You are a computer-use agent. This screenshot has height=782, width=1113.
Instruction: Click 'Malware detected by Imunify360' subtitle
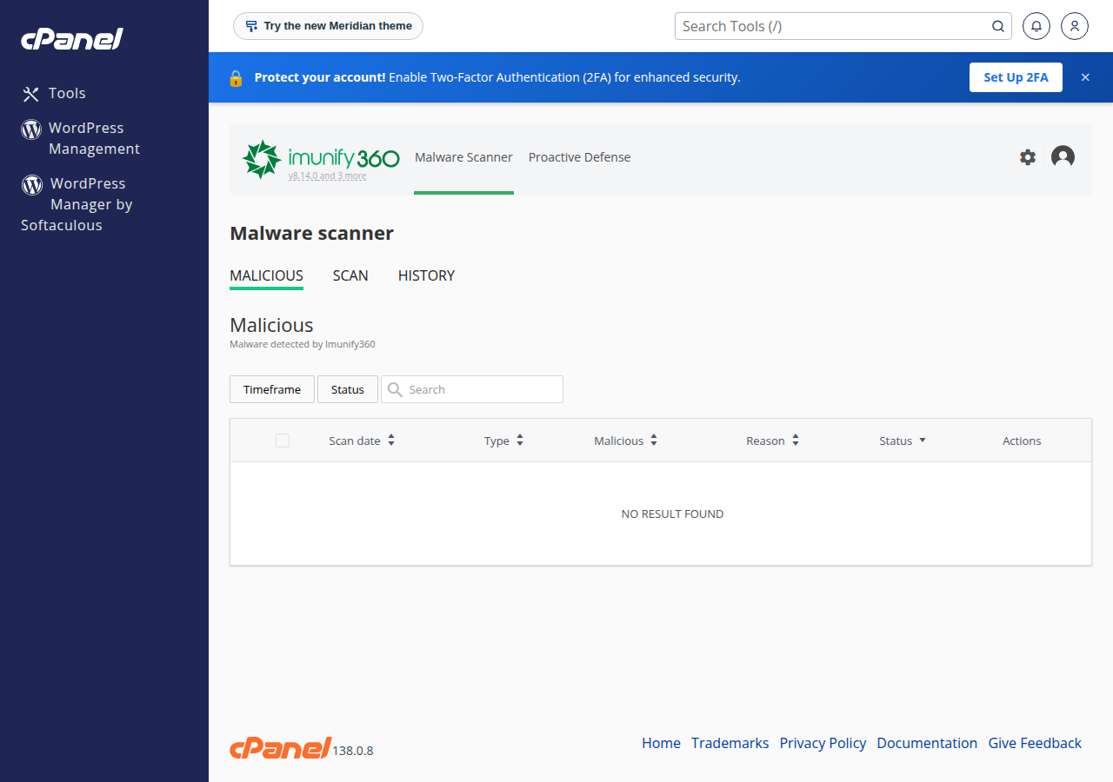(x=303, y=344)
